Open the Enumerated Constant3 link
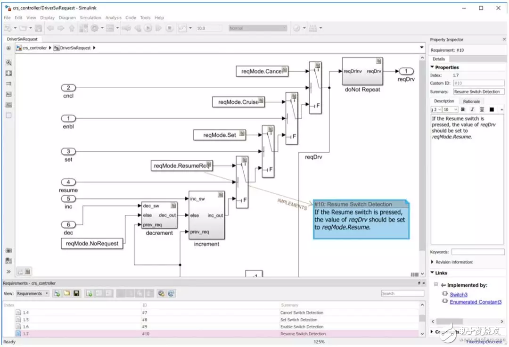Viewport: 509px width, 347px height. pyautogui.click(x=475, y=302)
